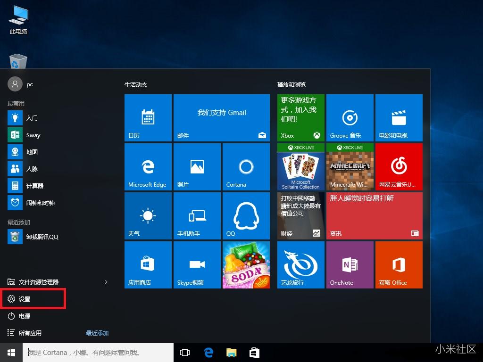Expand the 文件资源管理器 chevron arrow
Screen dimensions: 483x362
point(106,281)
